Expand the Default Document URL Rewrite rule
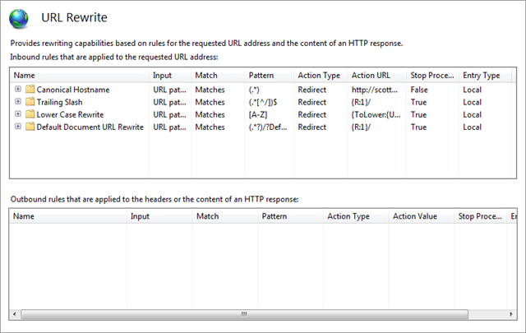Viewport: 526px width, 333px height. 18,127
